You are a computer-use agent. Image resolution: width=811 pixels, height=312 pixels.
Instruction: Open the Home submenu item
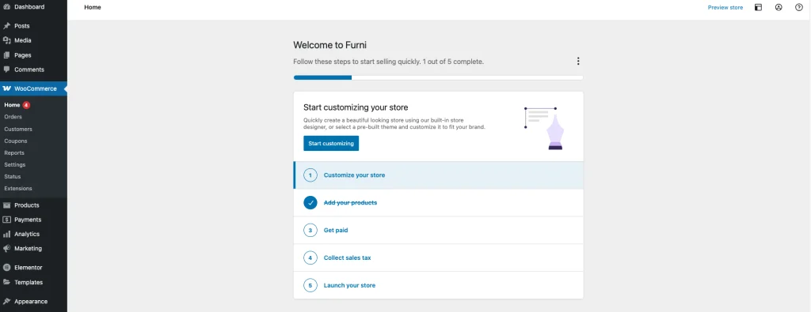coord(12,105)
